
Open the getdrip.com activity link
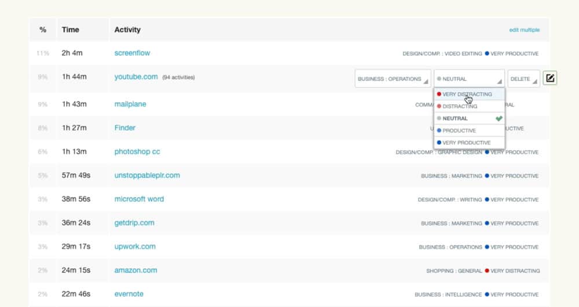[x=134, y=223]
